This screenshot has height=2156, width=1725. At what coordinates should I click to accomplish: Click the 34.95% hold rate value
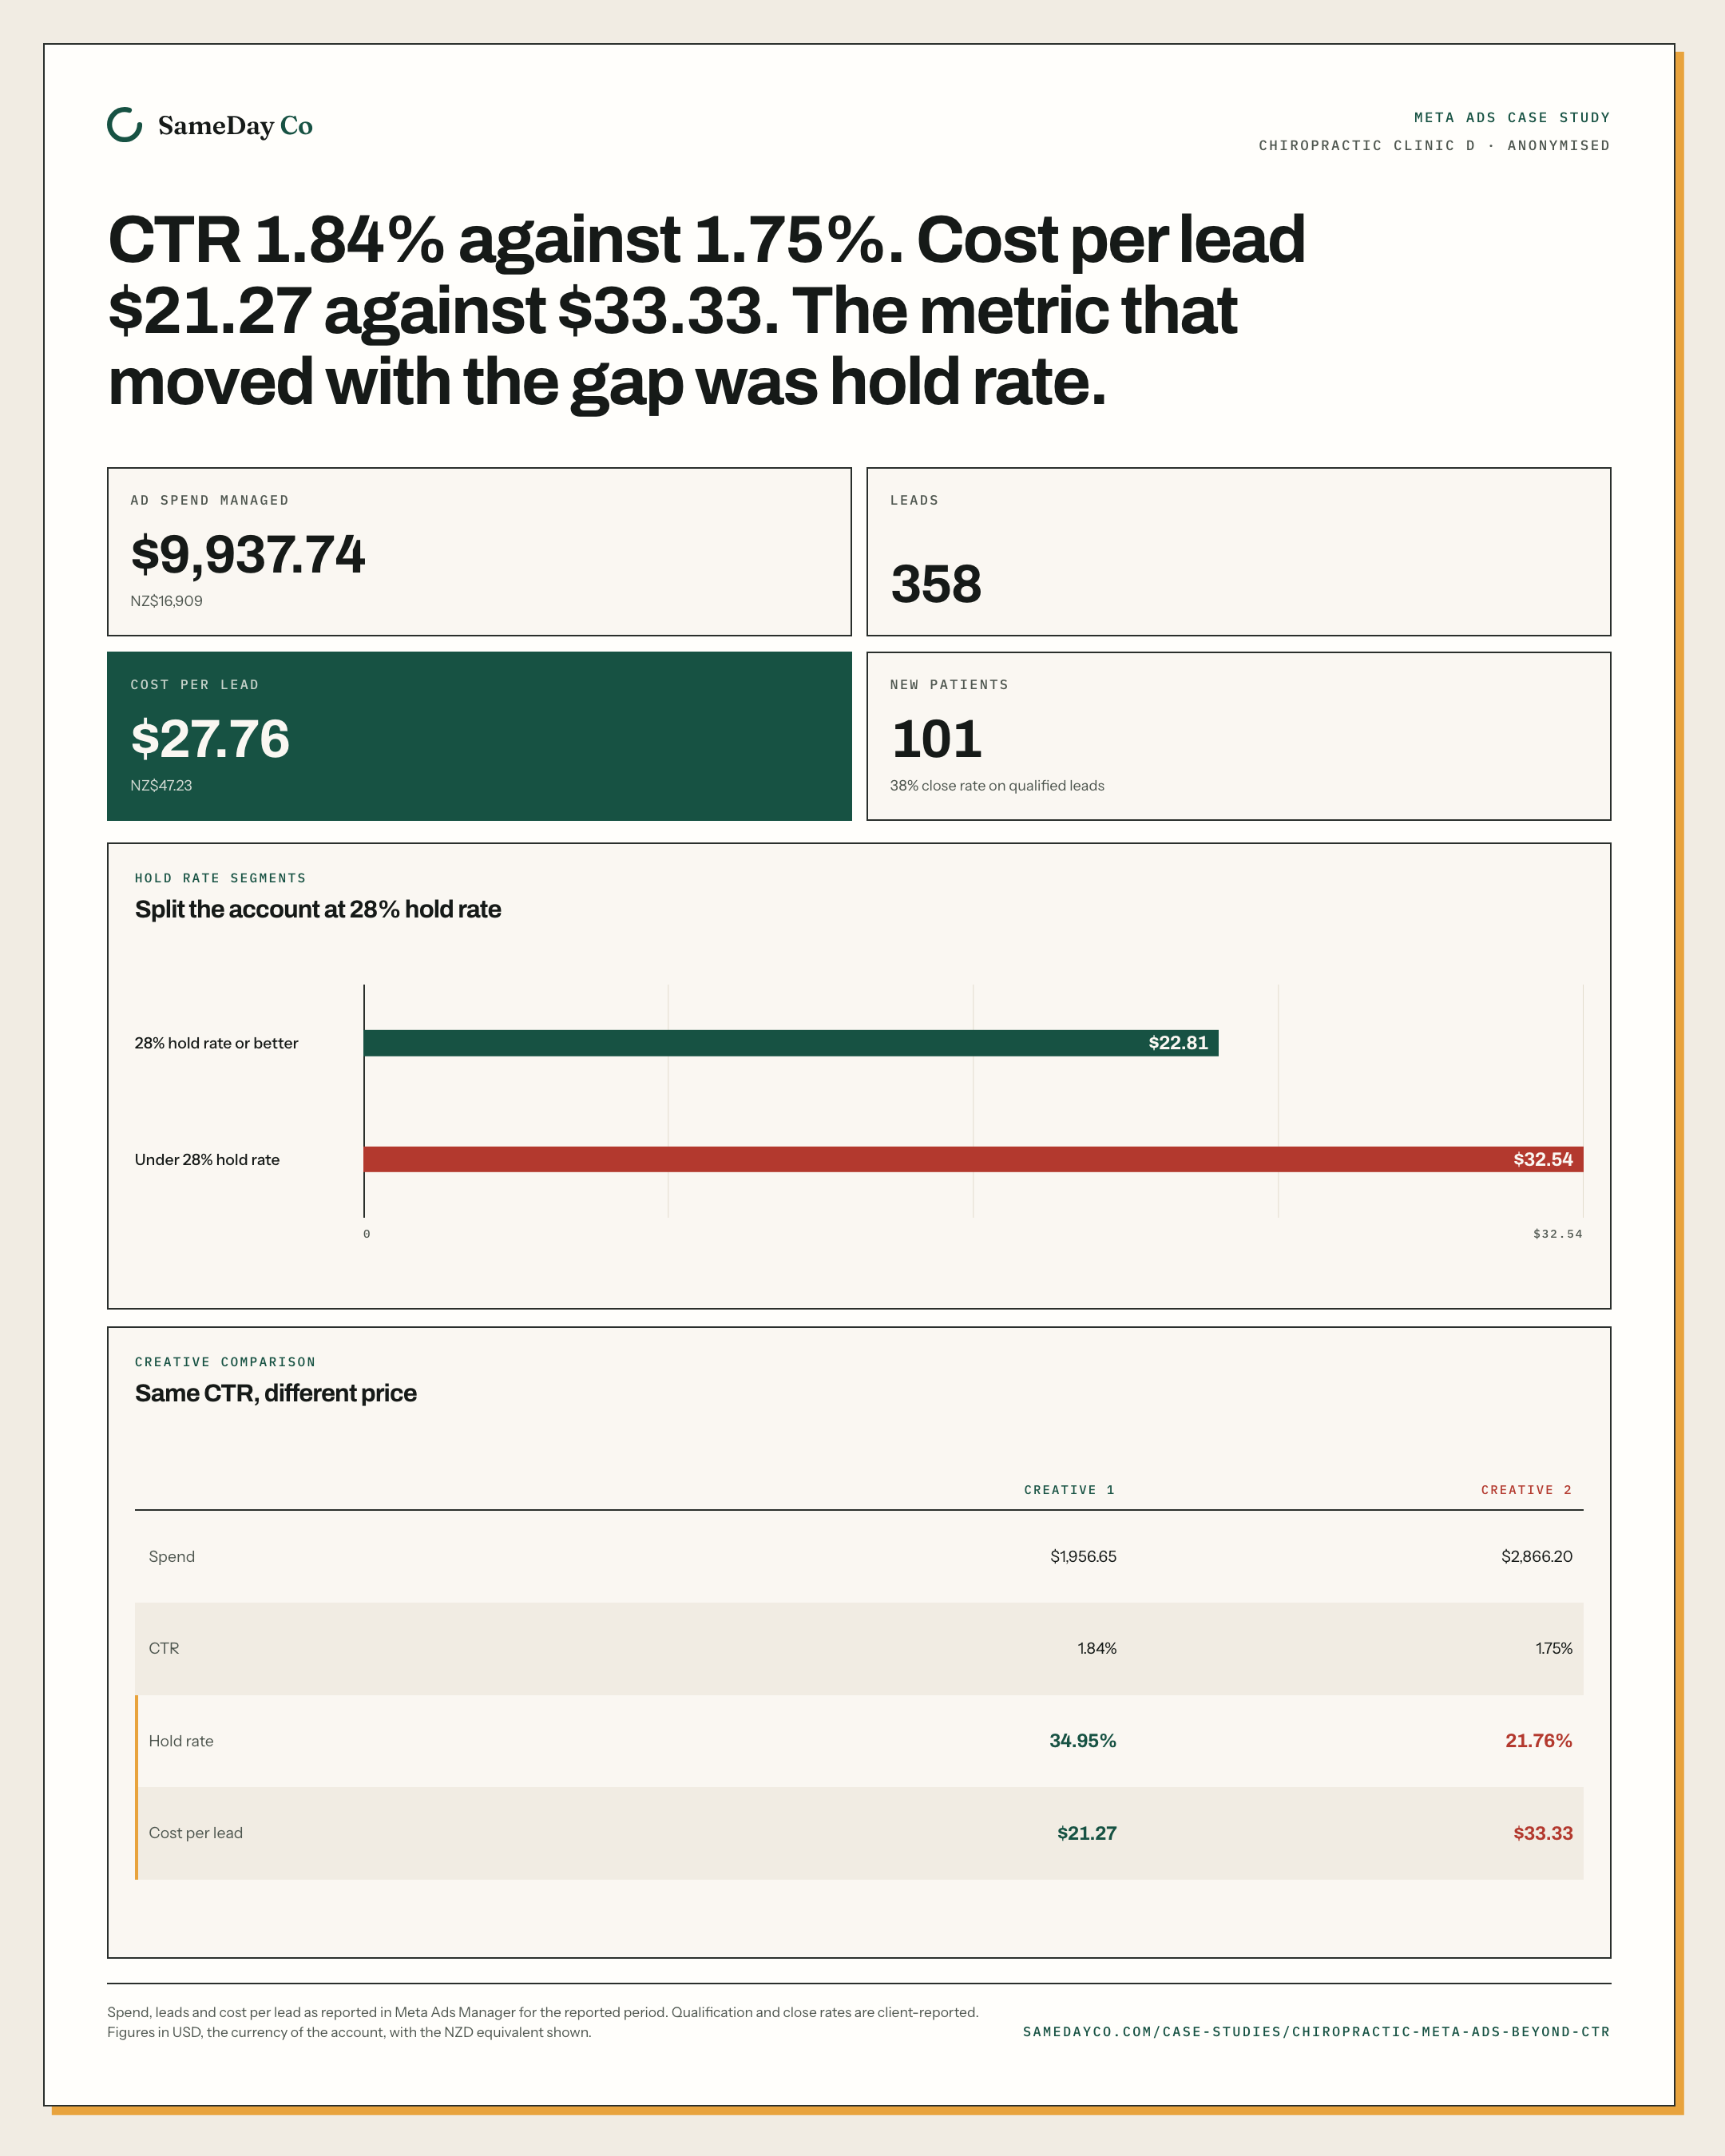(1082, 1740)
